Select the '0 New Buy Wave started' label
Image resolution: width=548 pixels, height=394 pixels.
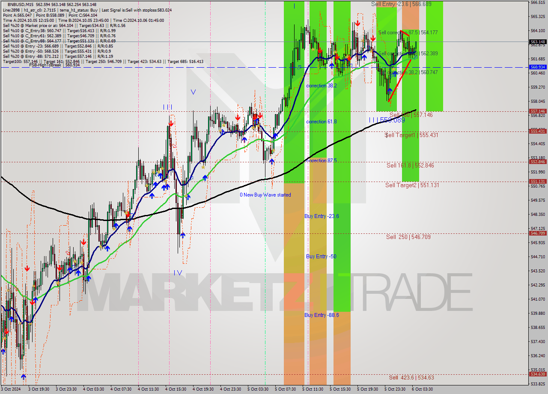click(x=265, y=195)
